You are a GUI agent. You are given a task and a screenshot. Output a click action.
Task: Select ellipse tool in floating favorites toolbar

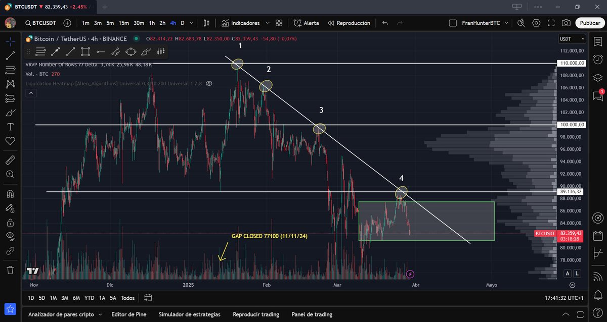coord(131,51)
